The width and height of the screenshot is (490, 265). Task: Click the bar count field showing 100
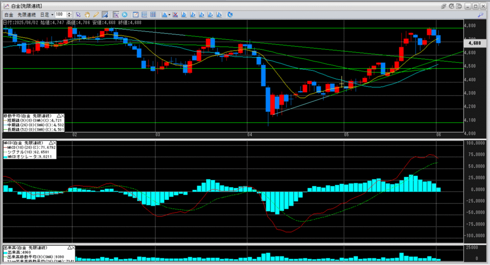point(61,14)
